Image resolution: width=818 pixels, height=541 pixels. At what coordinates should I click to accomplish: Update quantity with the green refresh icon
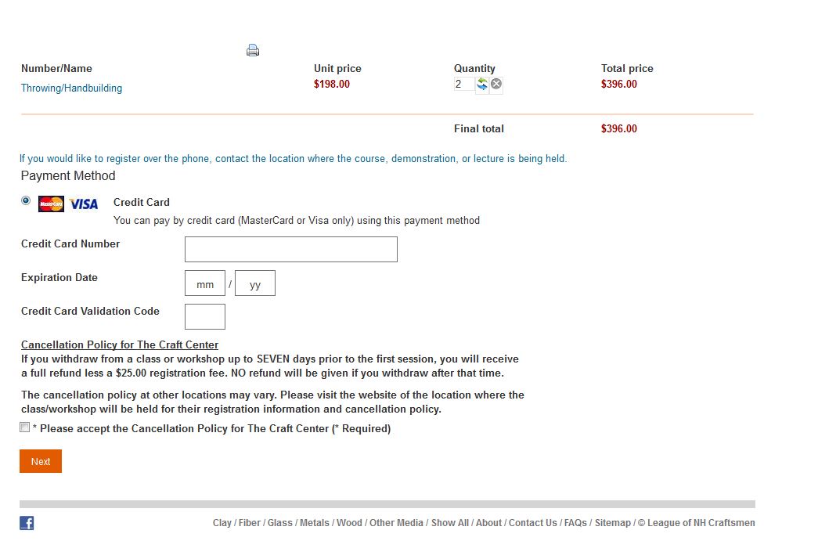click(482, 84)
